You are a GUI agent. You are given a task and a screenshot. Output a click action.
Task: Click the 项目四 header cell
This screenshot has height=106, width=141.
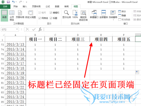101,39
